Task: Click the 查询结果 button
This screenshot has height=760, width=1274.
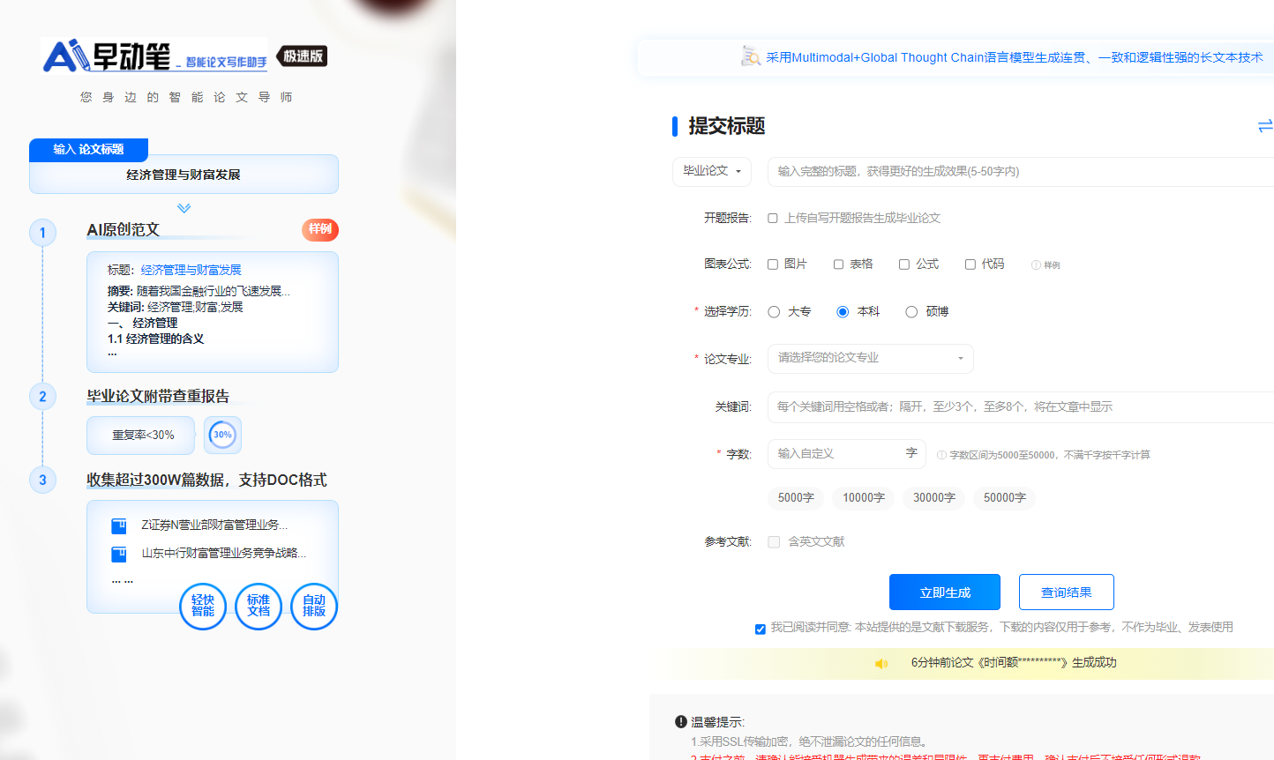Action: pyautogui.click(x=1067, y=592)
